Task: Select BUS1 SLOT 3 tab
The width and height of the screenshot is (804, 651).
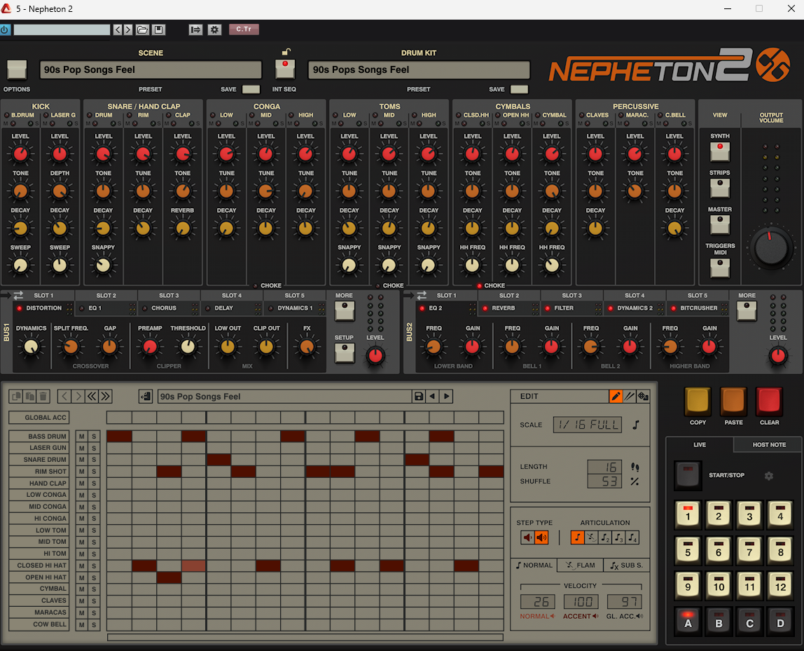Action: coord(169,296)
